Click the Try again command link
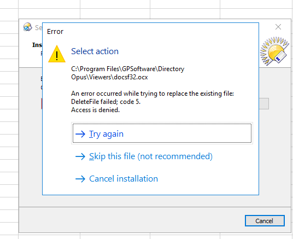This screenshot has height=239, width=293. [162, 133]
